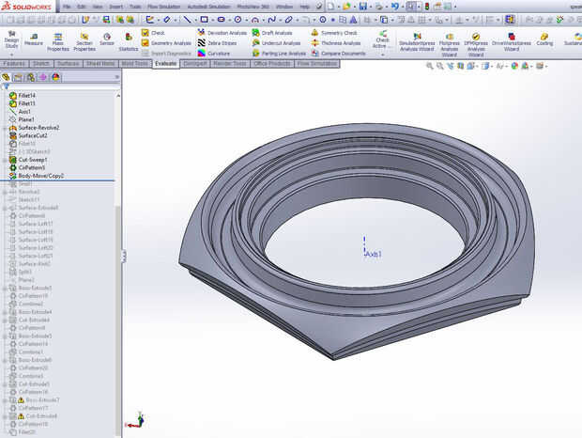Click the Undo icon

394,7
